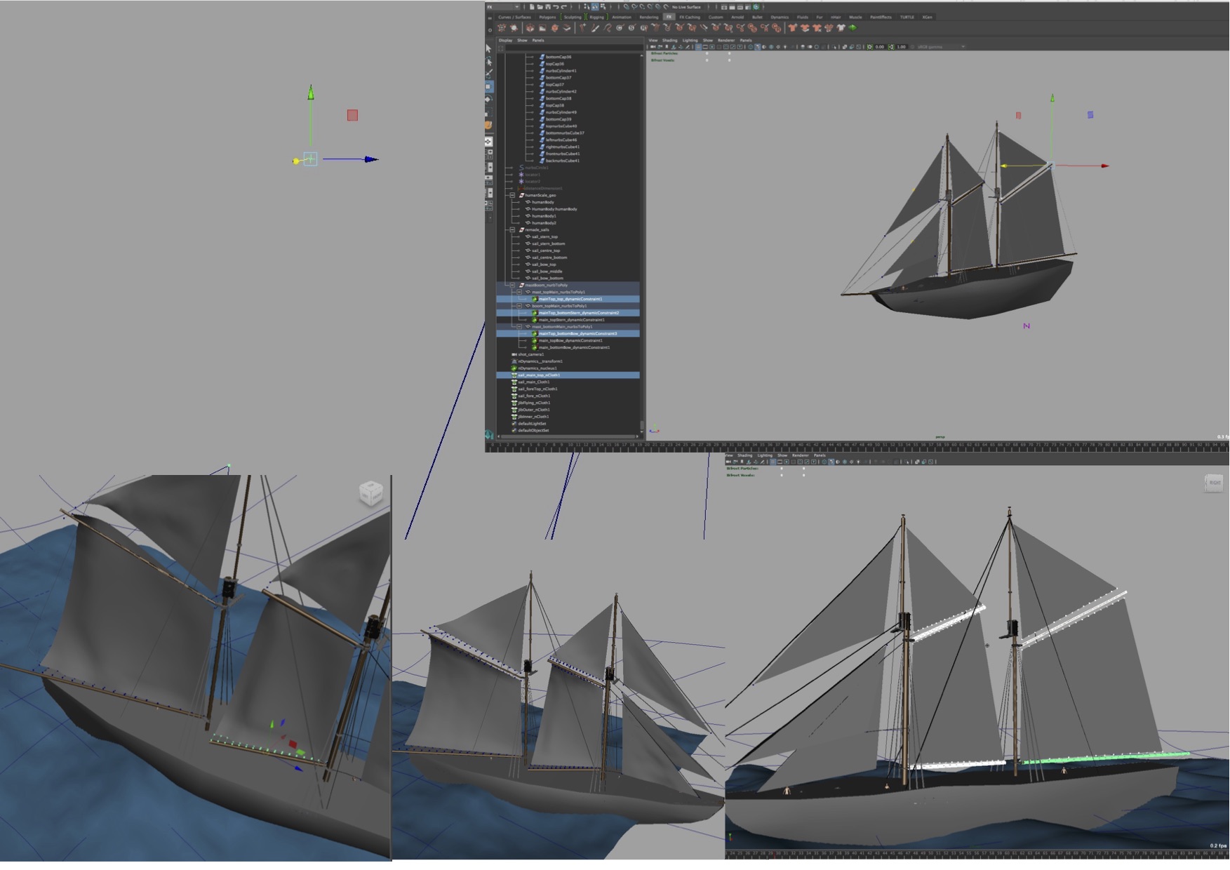Click the first nCloth shirt icon on shelf
1230x870 pixels.
click(x=792, y=28)
